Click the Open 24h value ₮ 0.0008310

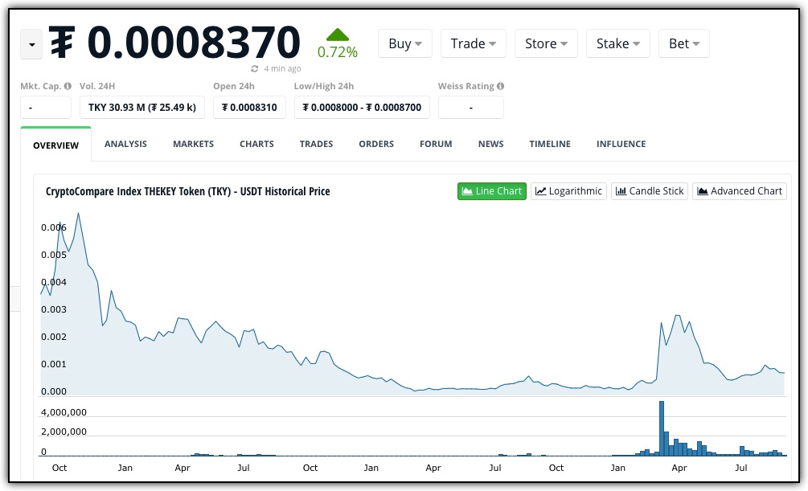(249, 107)
